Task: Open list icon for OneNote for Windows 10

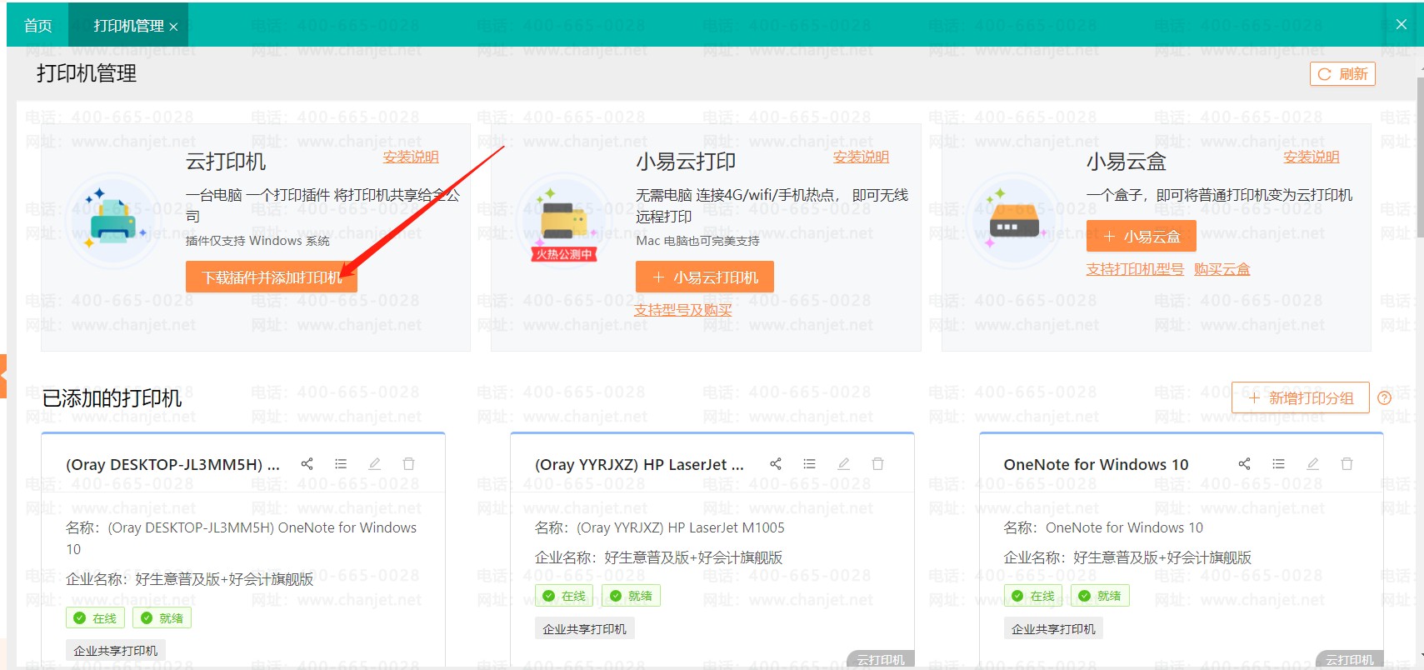Action: 1279,464
